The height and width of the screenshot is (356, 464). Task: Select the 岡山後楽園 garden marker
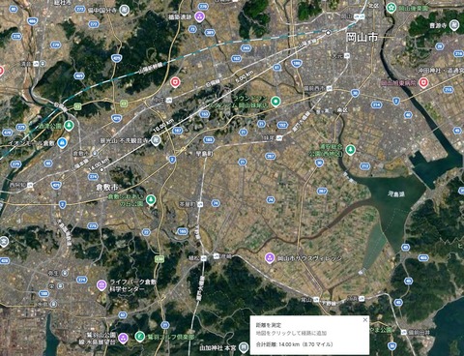391,7
